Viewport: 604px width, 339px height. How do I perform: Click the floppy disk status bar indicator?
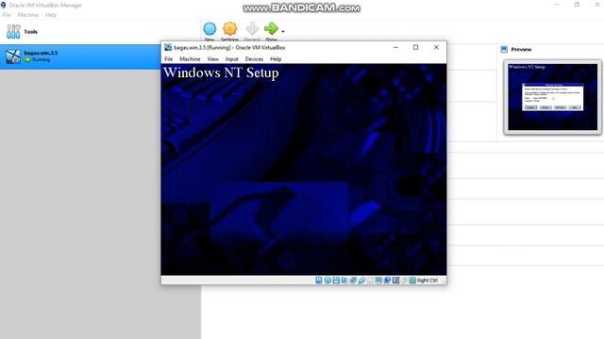(x=336, y=281)
